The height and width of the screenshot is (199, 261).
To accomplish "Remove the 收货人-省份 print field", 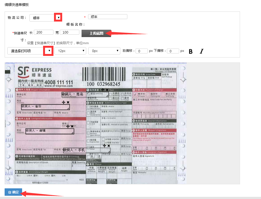I will click(68, 102).
